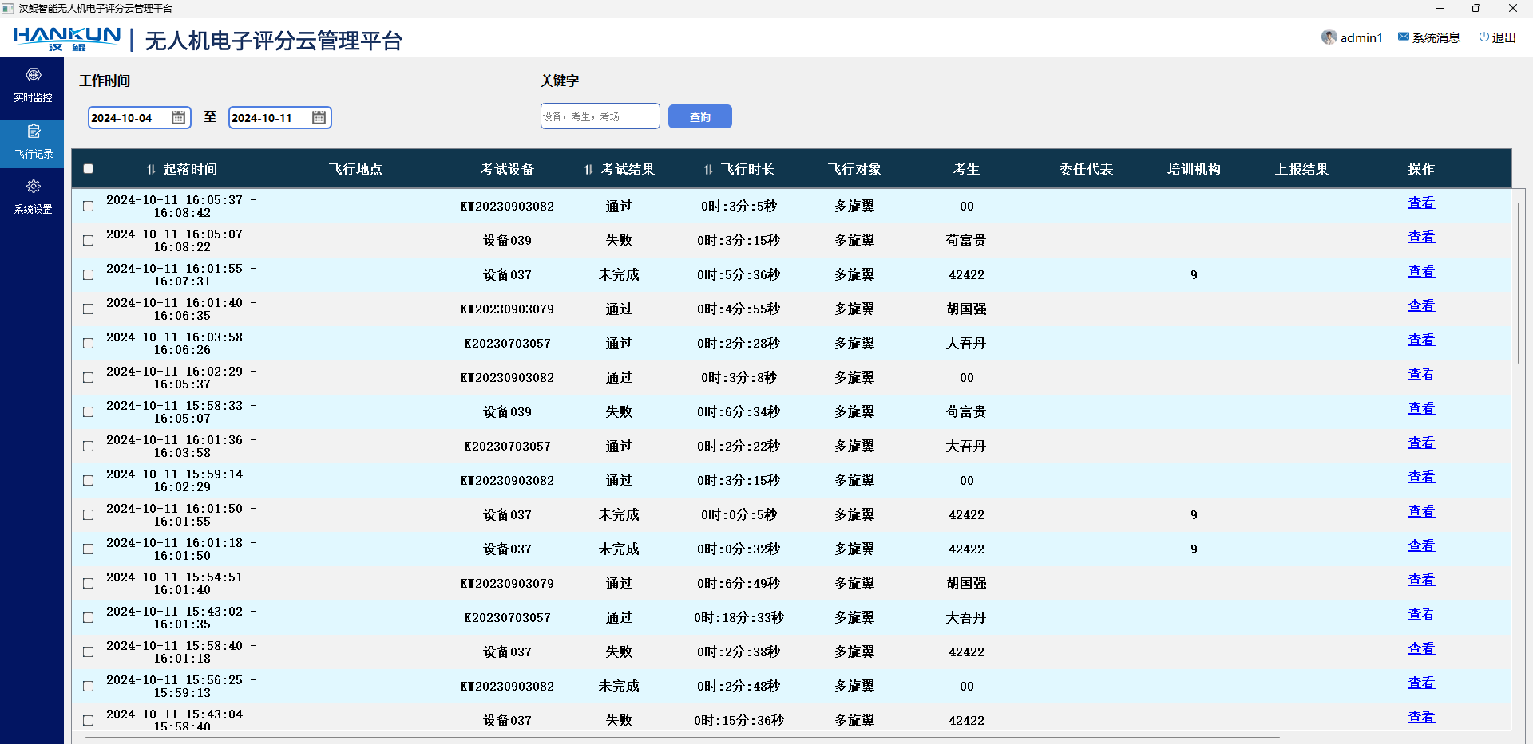
Task: Open start date calendar picker for 2024-10-04
Action: pyautogui.click(x=179, y=118)
